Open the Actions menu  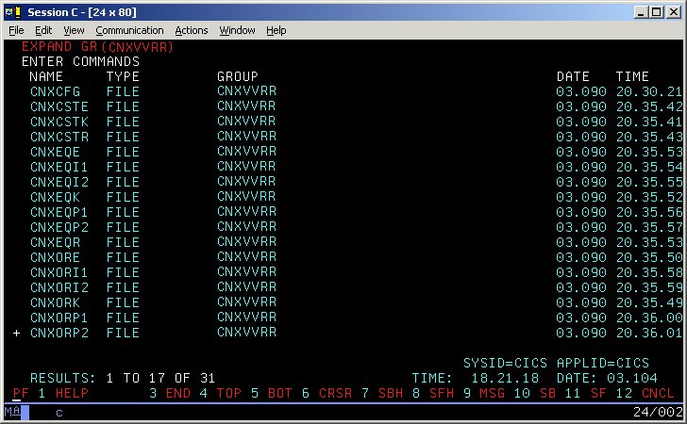point(192,30)
